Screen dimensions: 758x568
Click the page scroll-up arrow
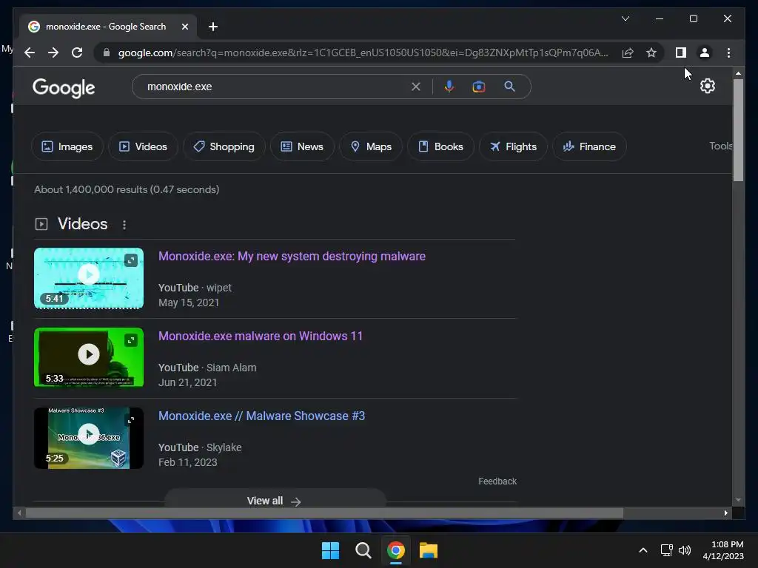click(738, 73)
